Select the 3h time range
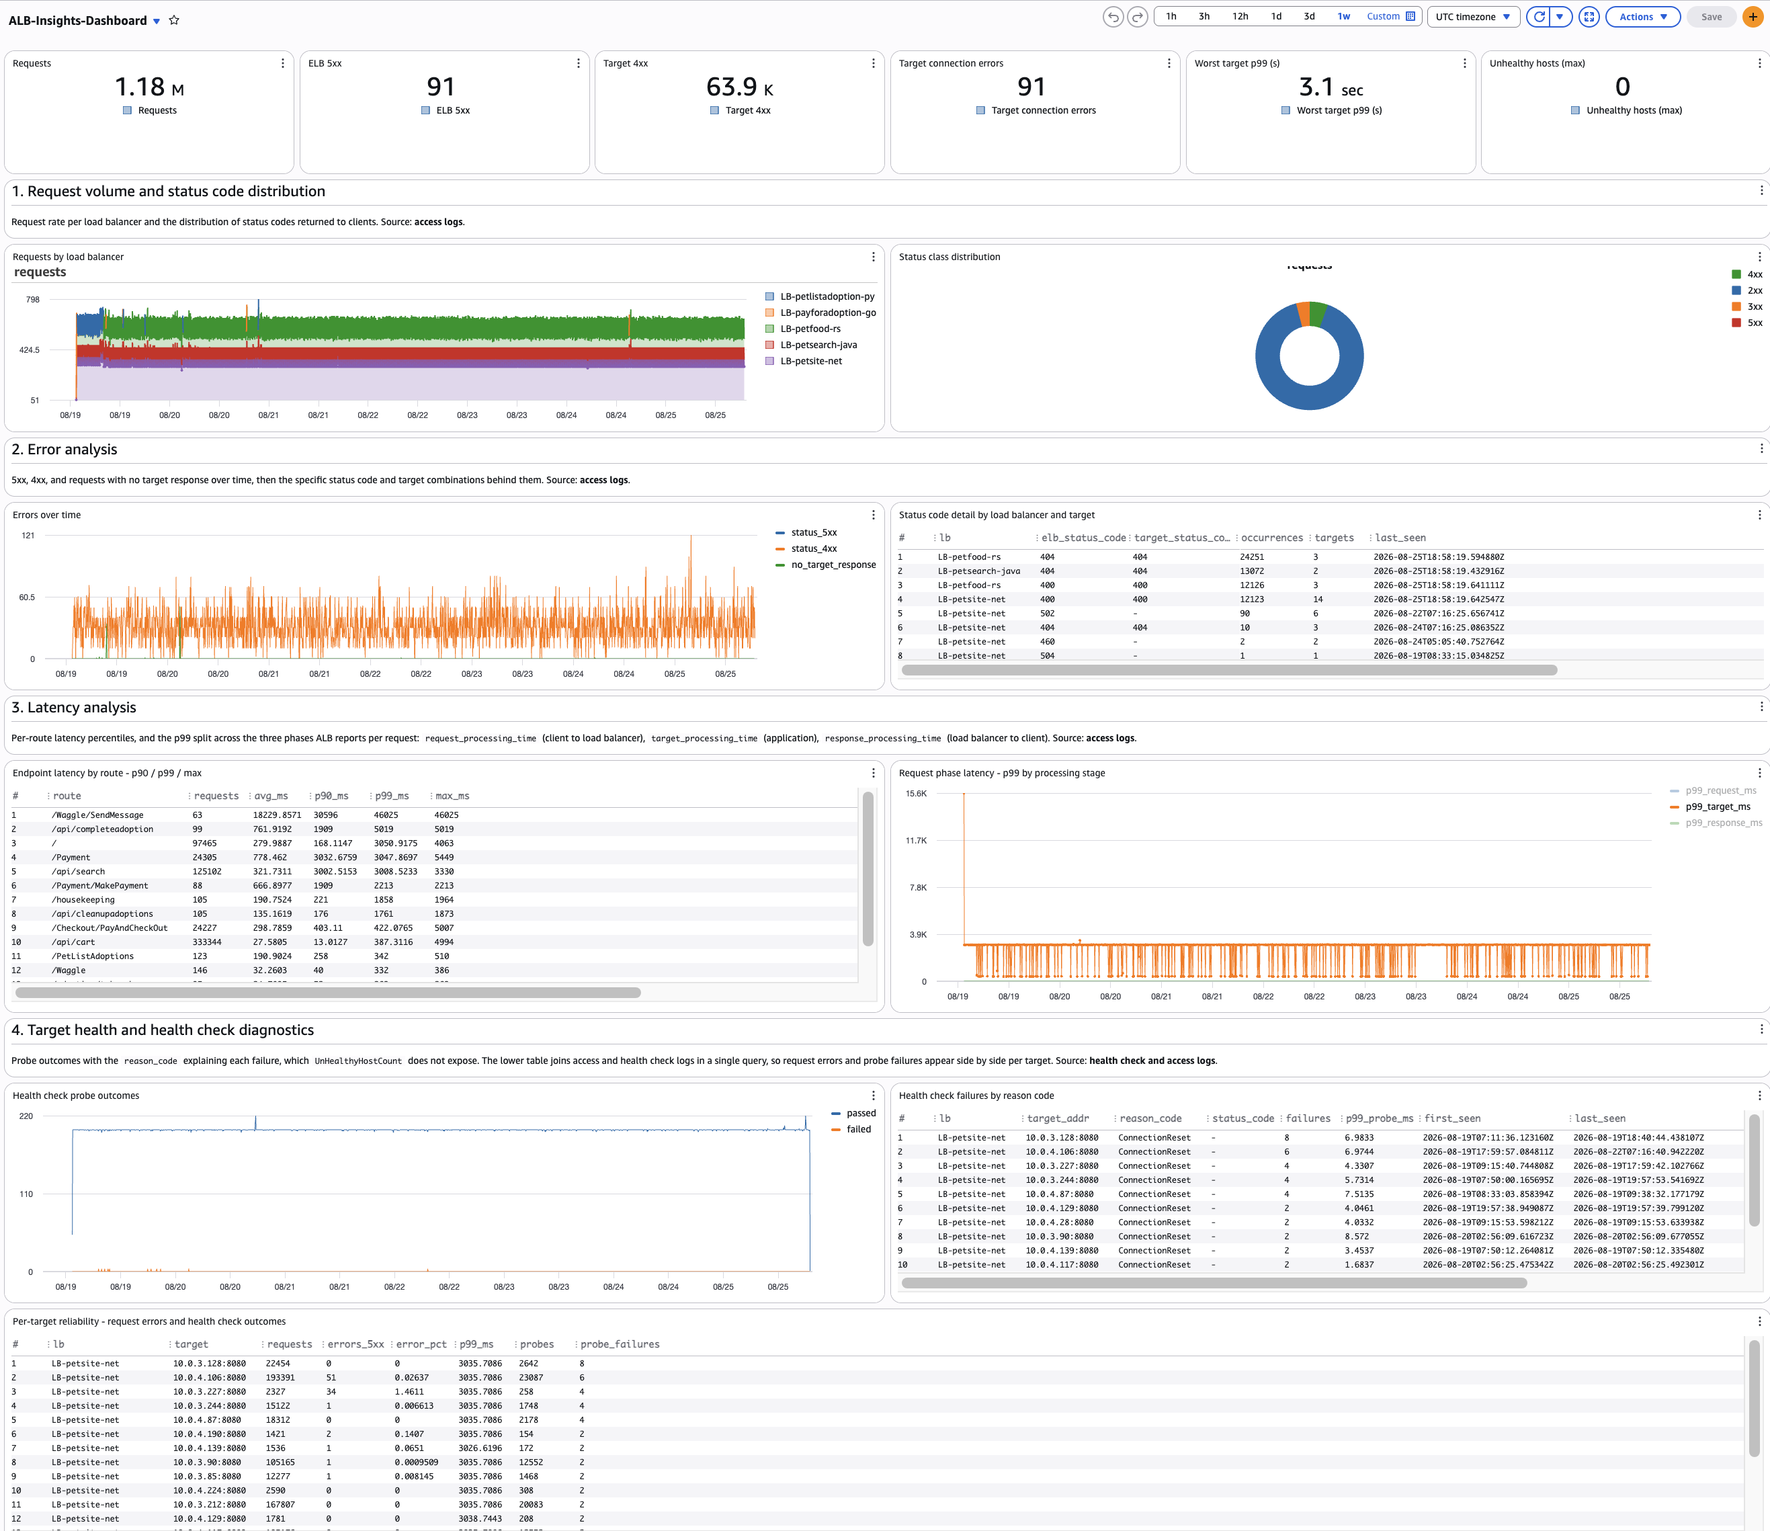The image size is (1770, 1531). pos(1204,16)
